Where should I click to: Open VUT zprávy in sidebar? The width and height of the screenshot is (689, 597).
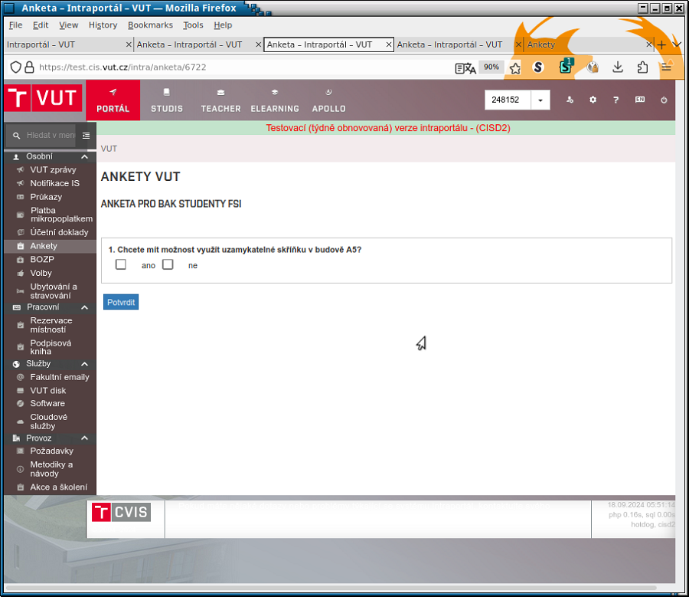pyautogui.click(x=53, y=170)
